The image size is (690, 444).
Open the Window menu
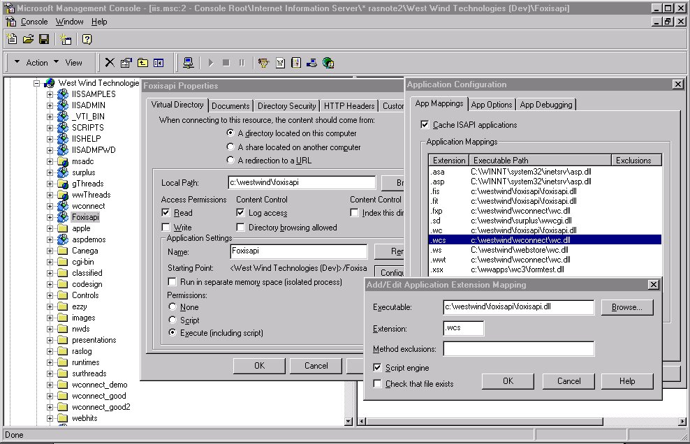click(x=69, y=22)
